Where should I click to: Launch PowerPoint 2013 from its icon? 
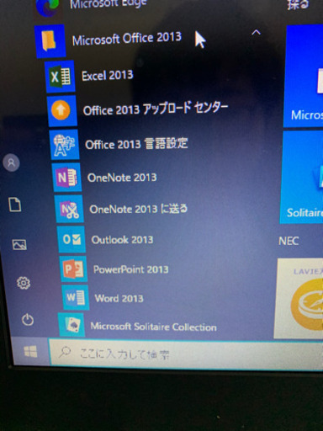73,269
